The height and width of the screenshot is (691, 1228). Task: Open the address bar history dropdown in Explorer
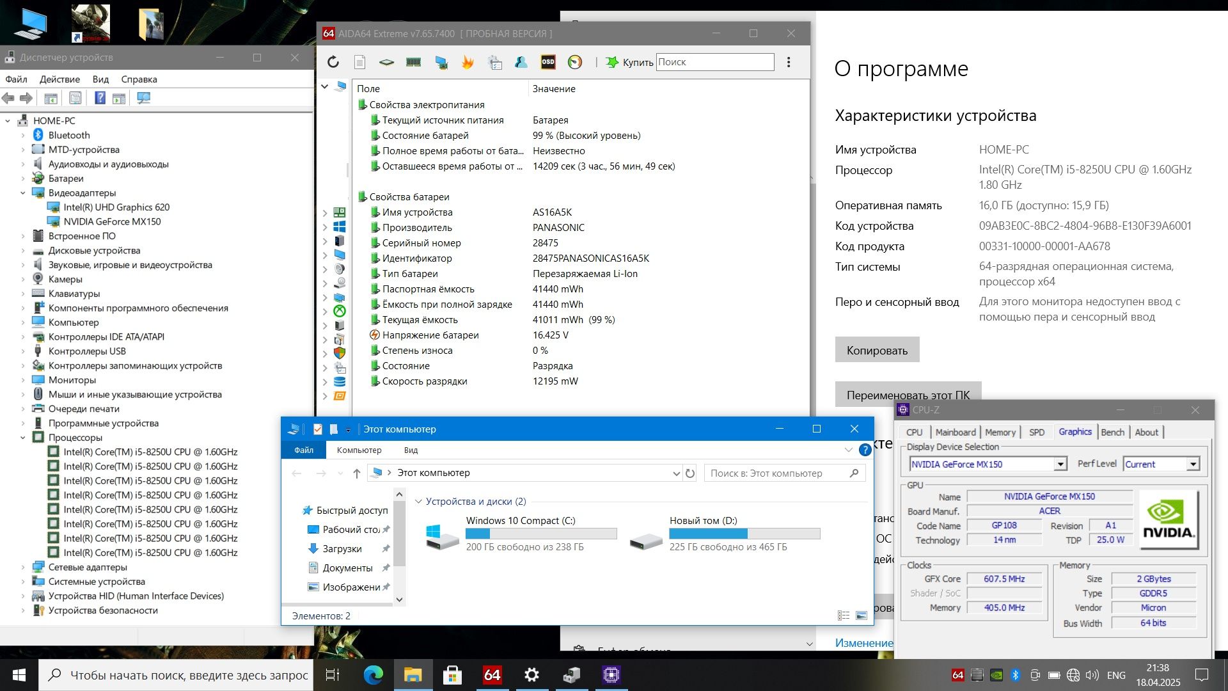[675, 473]
